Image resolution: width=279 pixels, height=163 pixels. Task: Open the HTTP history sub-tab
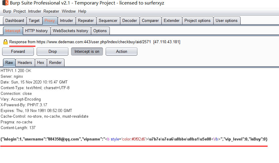37,31
